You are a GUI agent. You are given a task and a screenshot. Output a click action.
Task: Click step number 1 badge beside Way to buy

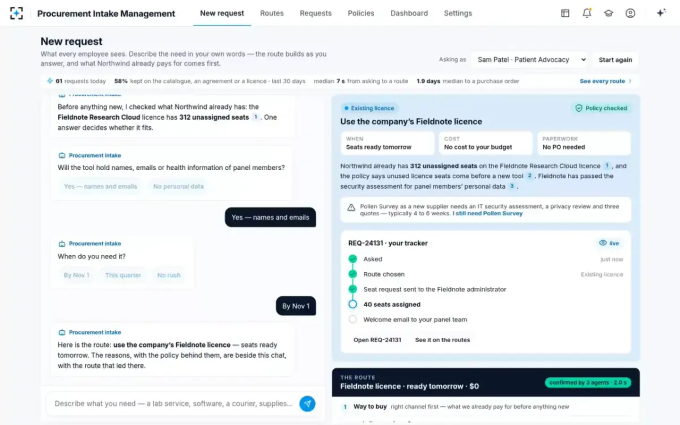click(346, 406)
